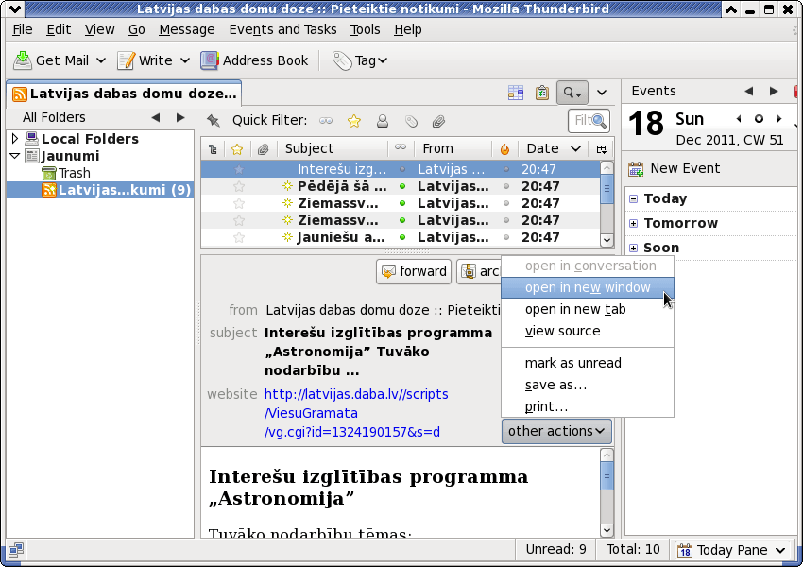Viewport: 803px width, 567px height.
Task: Click the global search magnifier button
Action: 572,93
